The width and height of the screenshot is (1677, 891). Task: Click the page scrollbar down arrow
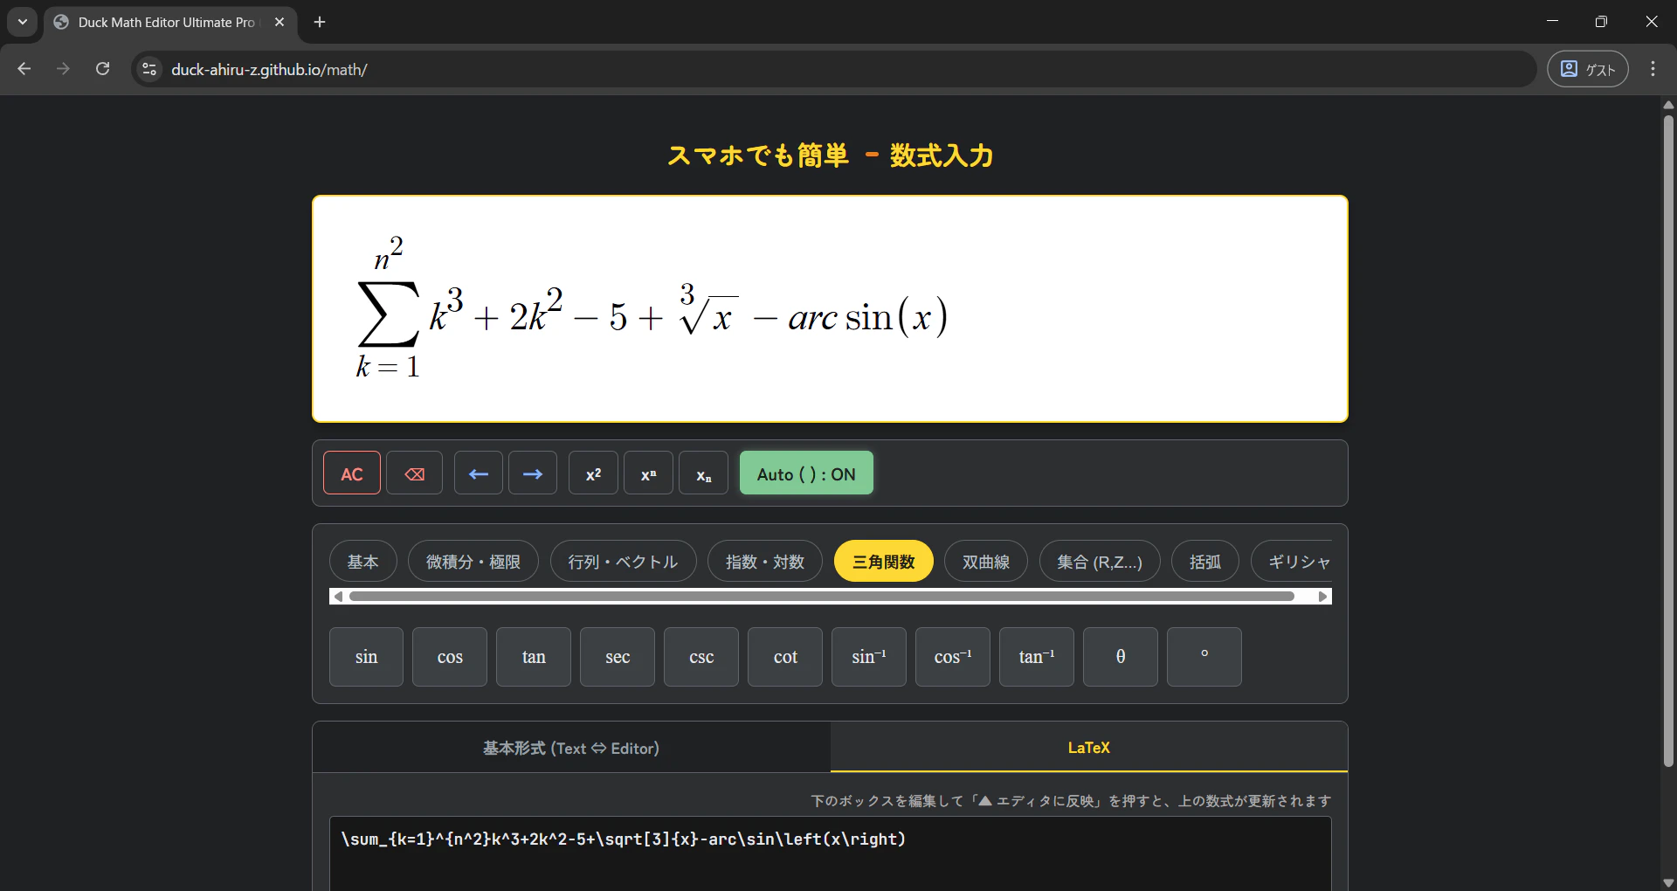click(x=1668, y=883)
